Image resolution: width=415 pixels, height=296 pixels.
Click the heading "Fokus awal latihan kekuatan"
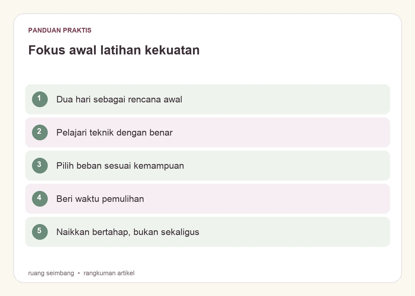coord(114,50)
